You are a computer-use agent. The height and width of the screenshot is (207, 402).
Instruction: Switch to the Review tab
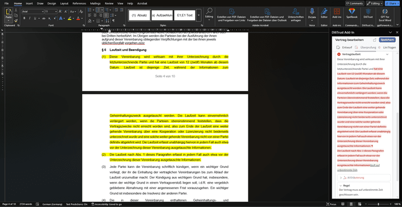tap(109, 3)
